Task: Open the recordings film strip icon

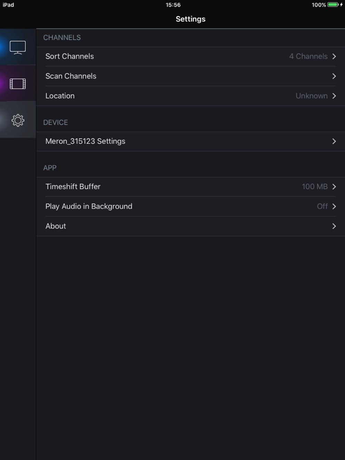Action: pyautogui.click(x=18, y=84)
